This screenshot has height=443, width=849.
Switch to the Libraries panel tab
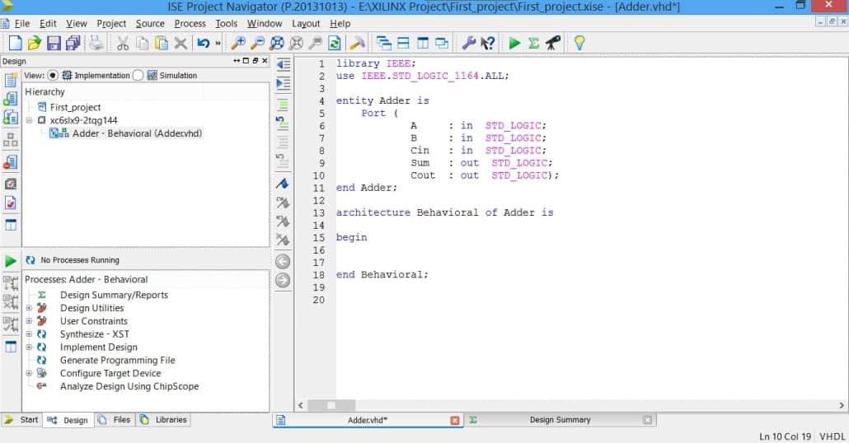pos(171,420)
